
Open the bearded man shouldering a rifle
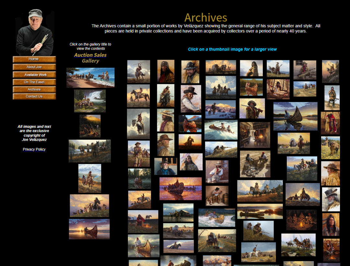pos(252,109)
